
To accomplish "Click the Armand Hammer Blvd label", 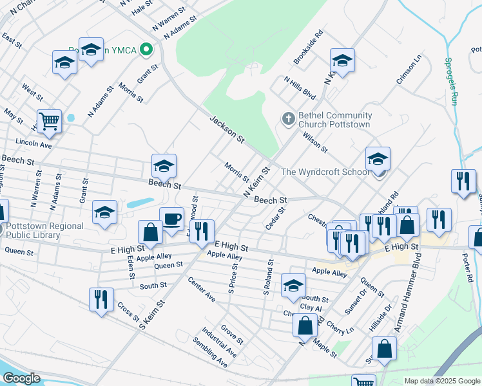I will click(x=407, y=293).
